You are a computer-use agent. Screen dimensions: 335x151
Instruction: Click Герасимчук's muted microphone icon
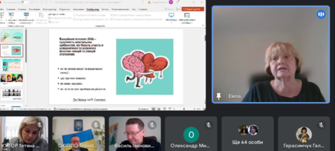[321, 125]
